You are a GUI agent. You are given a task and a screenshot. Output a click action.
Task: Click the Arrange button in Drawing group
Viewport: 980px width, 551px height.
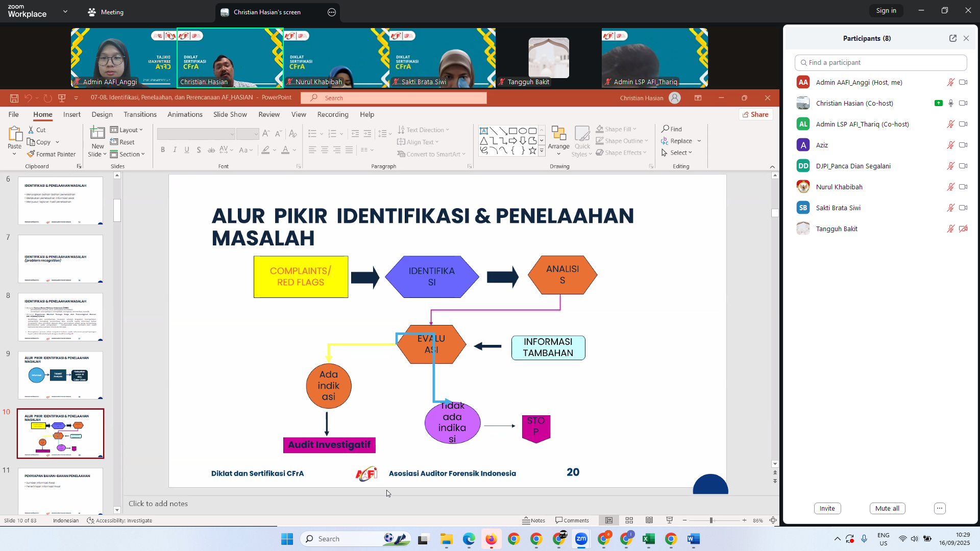(558, 141)
